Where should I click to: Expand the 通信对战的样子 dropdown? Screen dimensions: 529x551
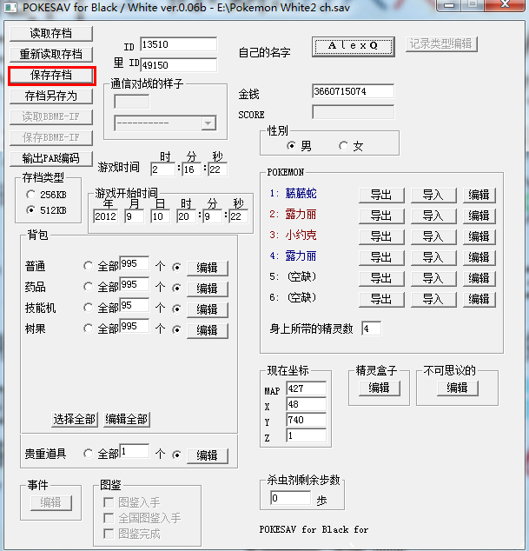coord(208,123)
